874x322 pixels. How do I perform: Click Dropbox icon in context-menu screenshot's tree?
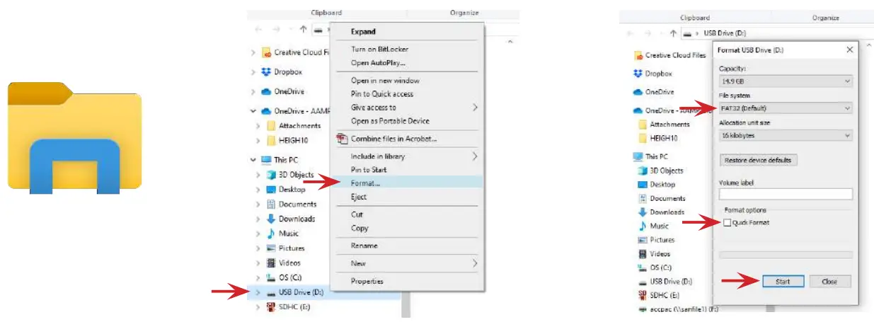[x=266, y=71]
